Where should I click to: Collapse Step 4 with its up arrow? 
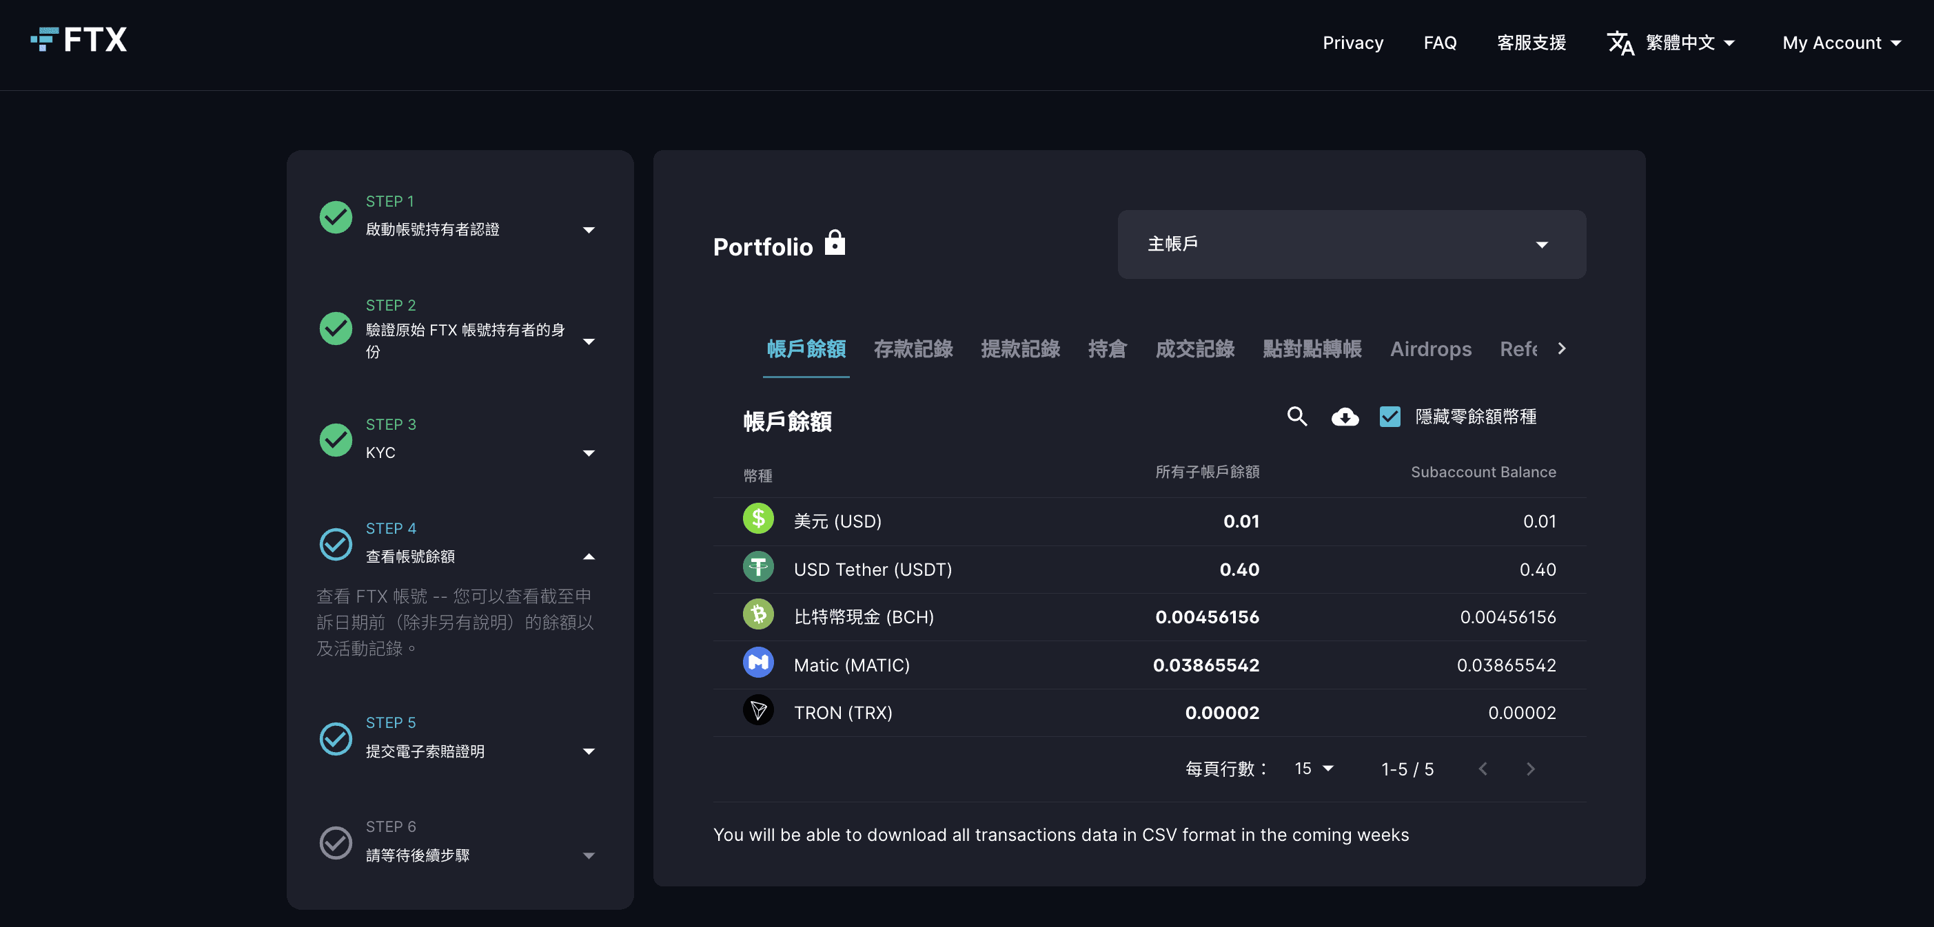pyautogui.click(x=589, y=556)
